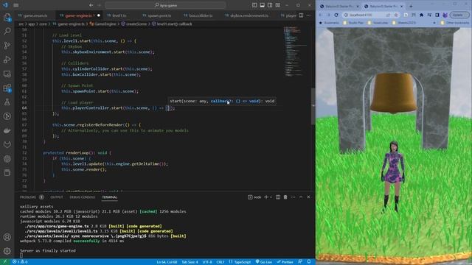Open the Extensions view
472x265 pixels.
(7, 88)
